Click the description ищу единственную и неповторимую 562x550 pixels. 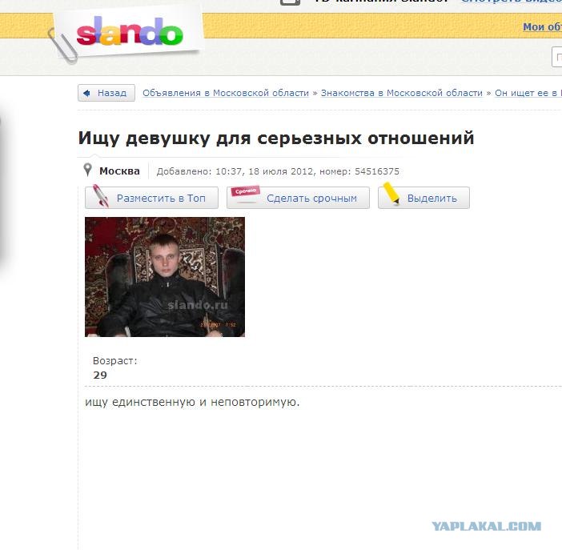192,402
